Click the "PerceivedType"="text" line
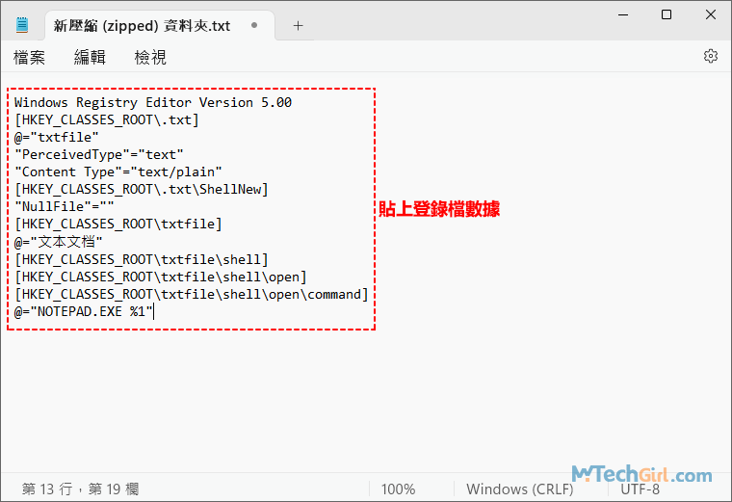Screen dimensions: 732x502 (98, 154)
